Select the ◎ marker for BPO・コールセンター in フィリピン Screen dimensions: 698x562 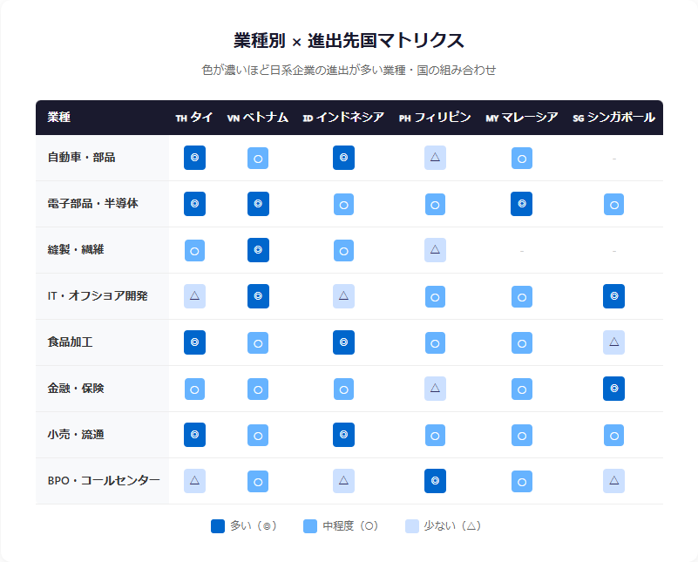click(435, 481)
